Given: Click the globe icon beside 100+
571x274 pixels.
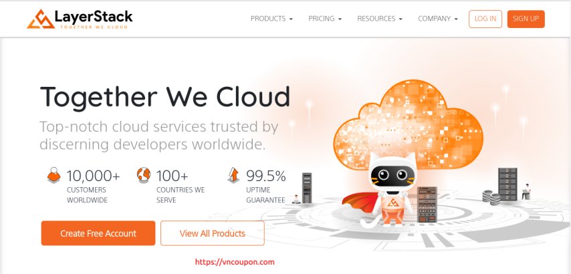Looking at the screenshot, I should pyautogui.click(x=144, y=174).
